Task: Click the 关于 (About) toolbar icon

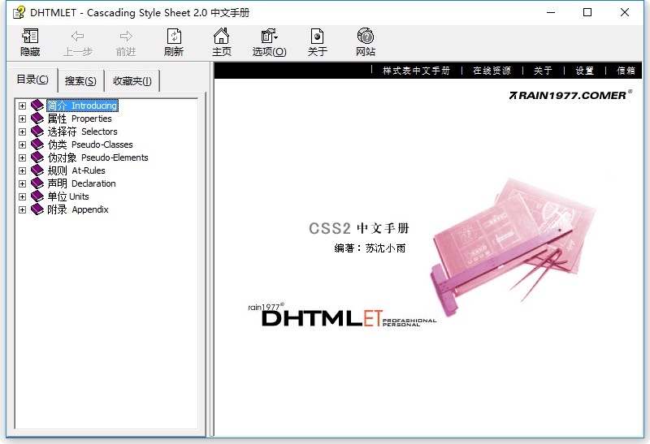Action: tap(317, 37)
